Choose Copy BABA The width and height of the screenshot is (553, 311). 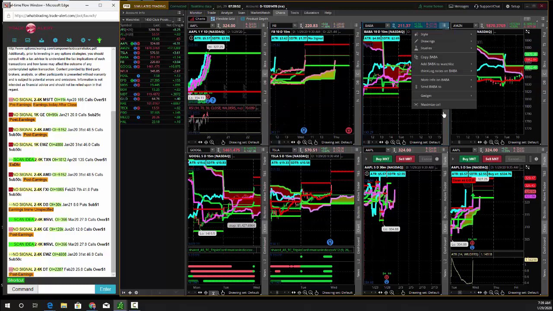point(443,57)
